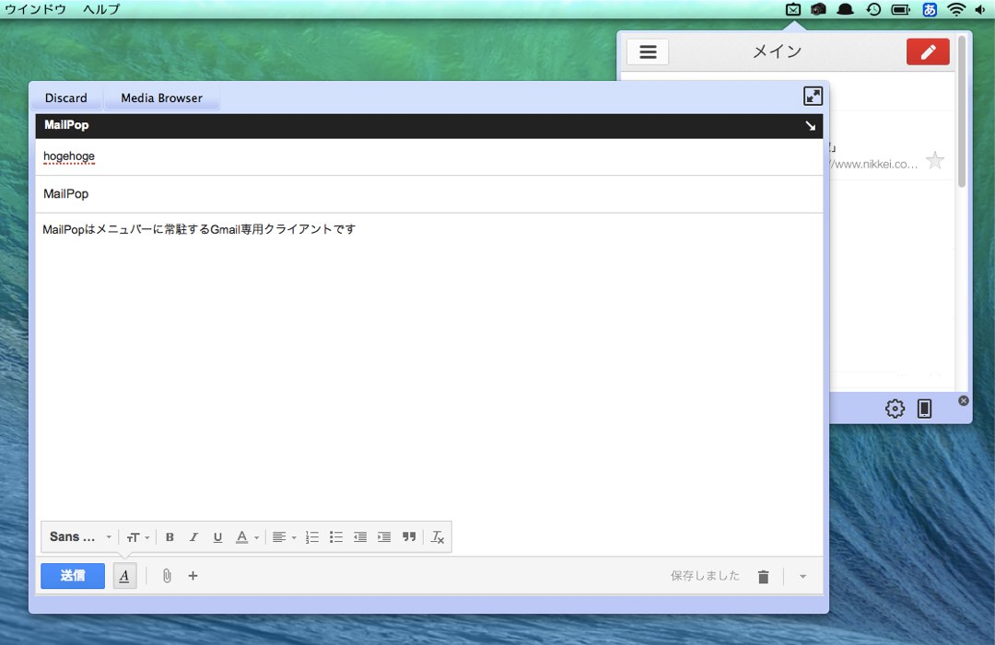Open the Media Browser
Screen dimensions: 995x645
(161, 98)
